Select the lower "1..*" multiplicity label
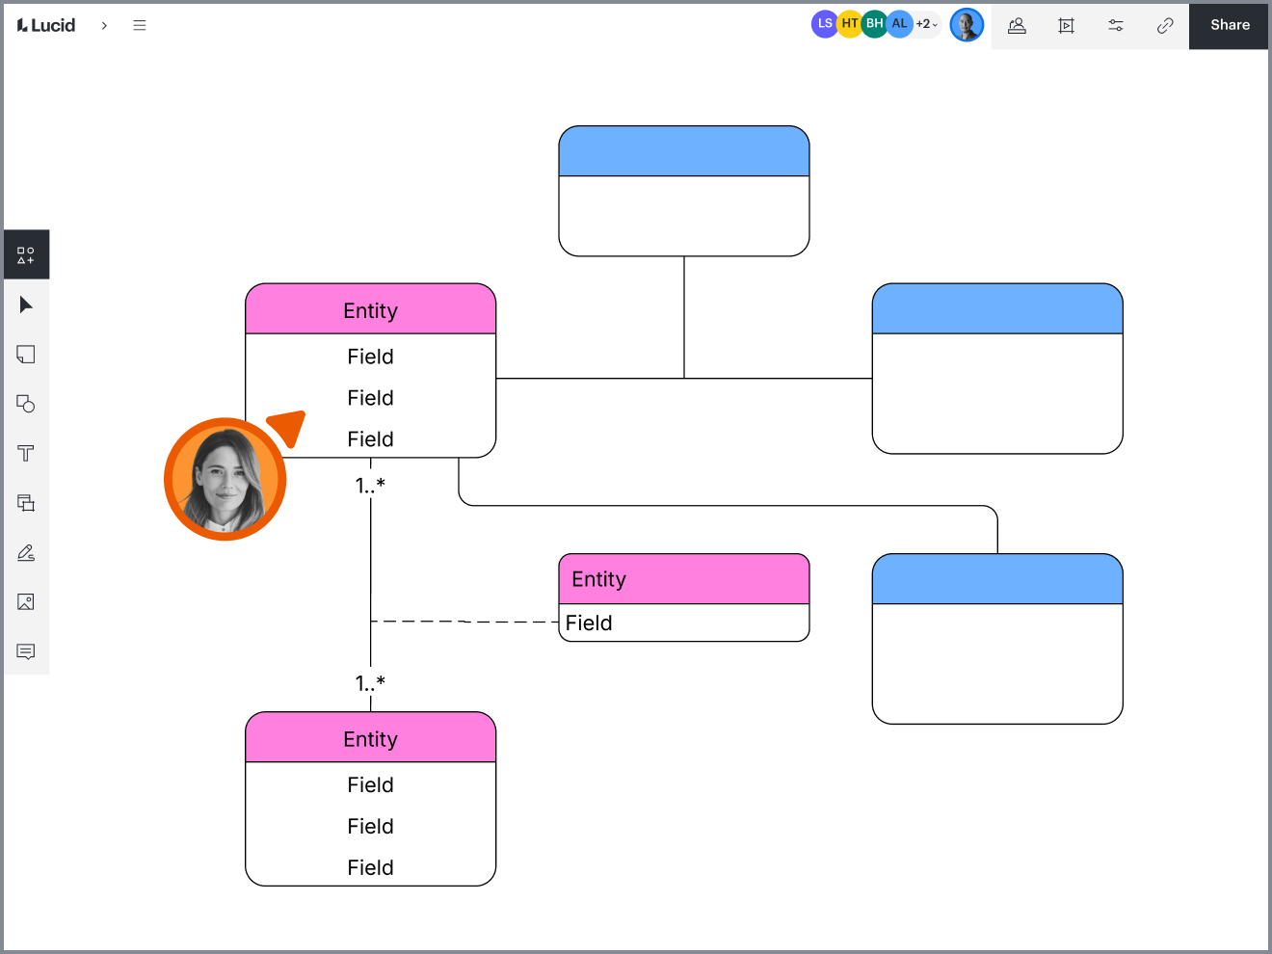The width and height of the screenshot is (1272, 954). [370, 683]
